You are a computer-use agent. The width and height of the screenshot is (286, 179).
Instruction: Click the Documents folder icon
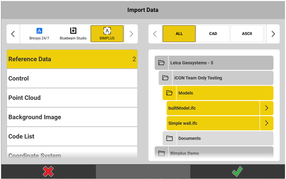point(169,138)
